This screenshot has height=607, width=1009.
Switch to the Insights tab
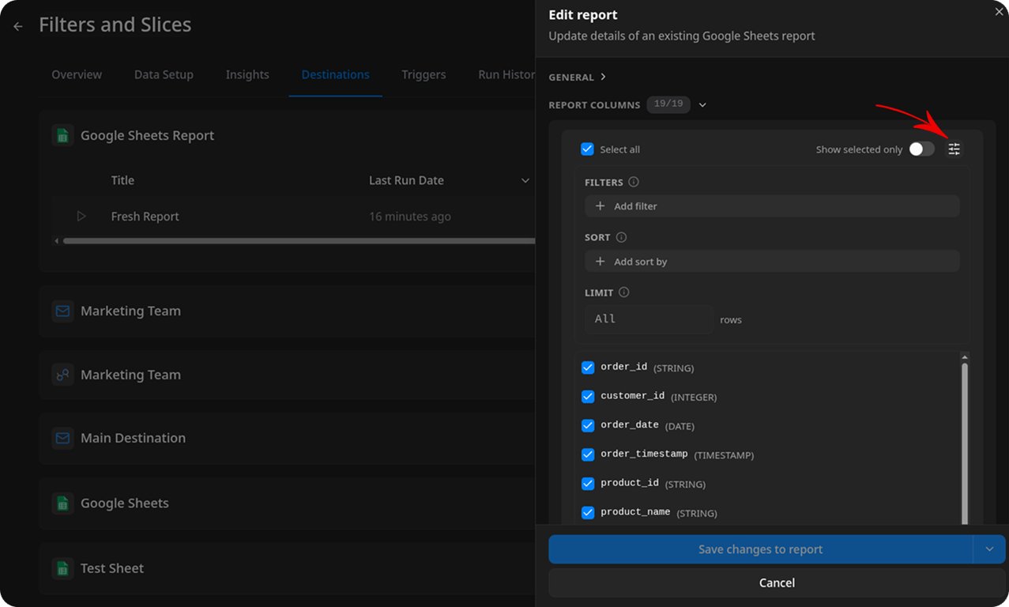click(247, 74)
